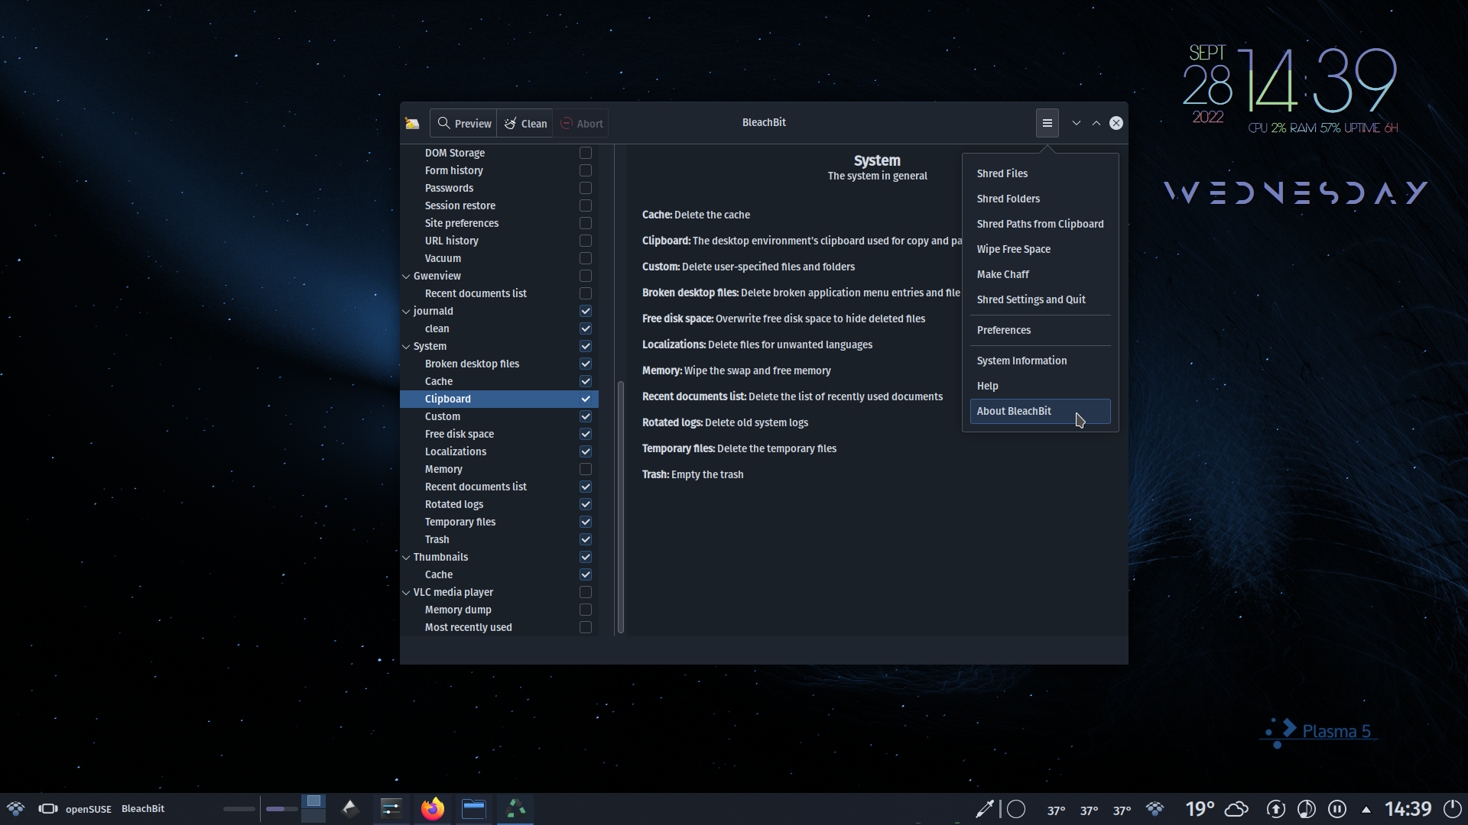Choose Shred Folders menu entry
Image resolution: width=1468 pixels, height=825 pixels.
pos(1040,199)
